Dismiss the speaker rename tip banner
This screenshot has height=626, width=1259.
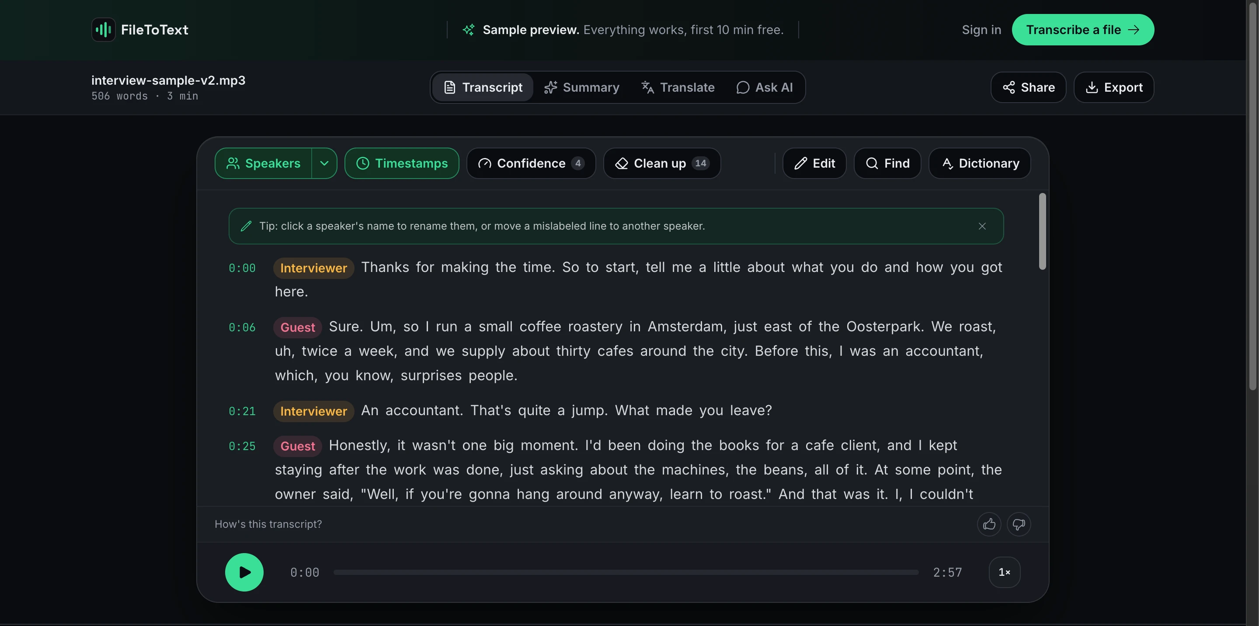tap(982, 226)
